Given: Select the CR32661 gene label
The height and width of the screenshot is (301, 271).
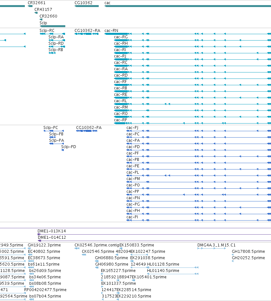Looking at the screenshot, I should point(37,3).
